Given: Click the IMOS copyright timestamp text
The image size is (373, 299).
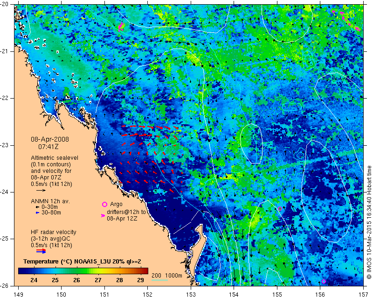Looking at the screenshot, I should [369, 223].
